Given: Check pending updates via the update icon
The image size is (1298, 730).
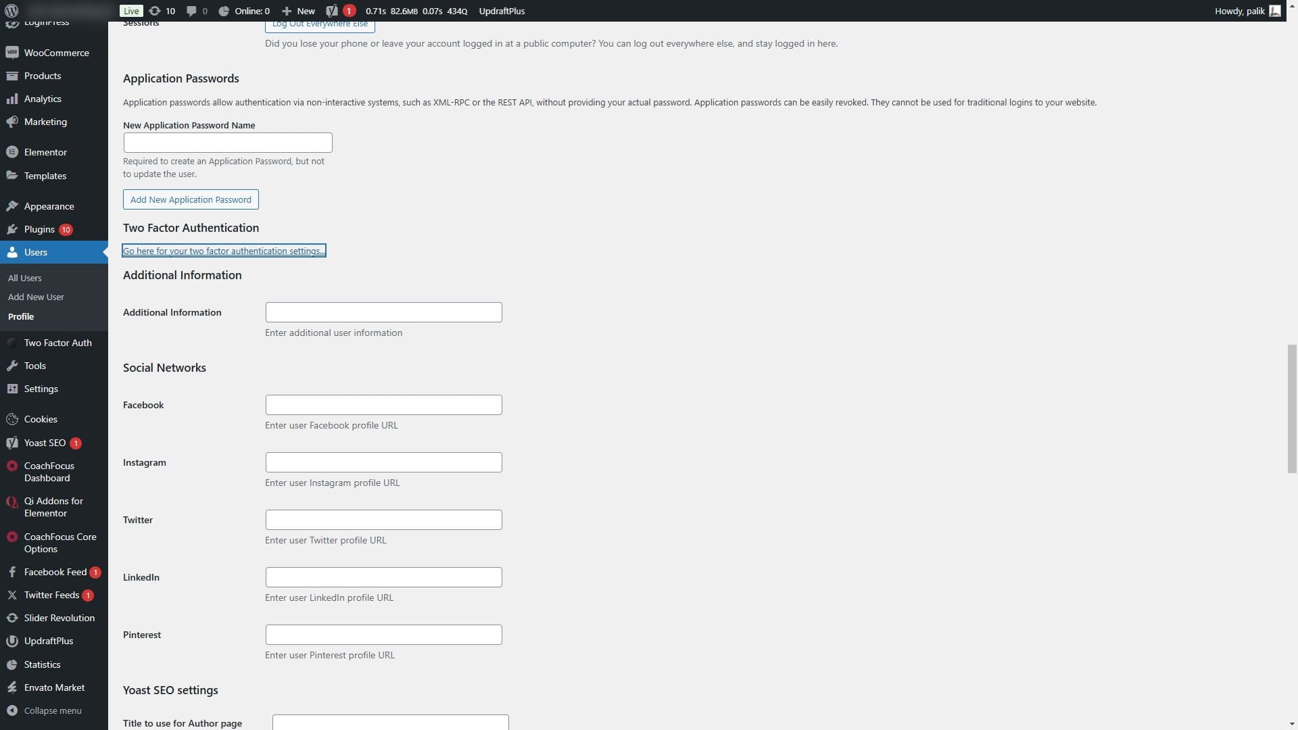Looking at the screenshot, I should click(161, 11).
